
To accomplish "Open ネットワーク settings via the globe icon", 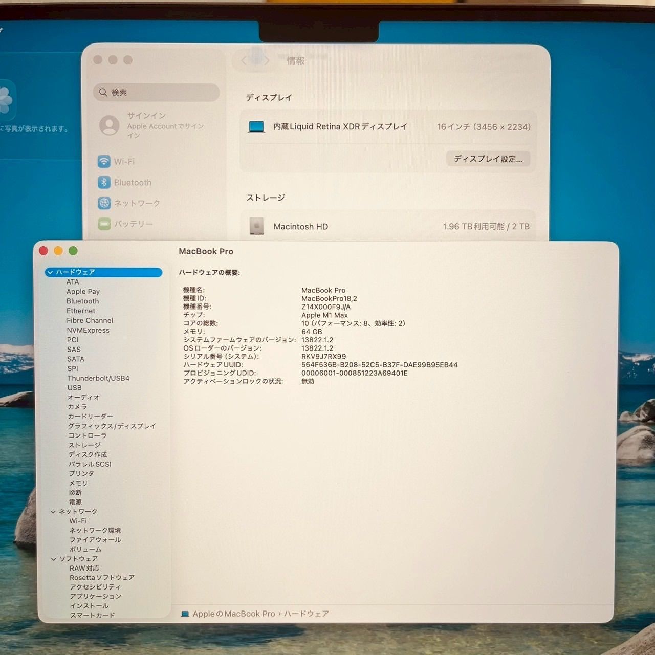I will click(104, 203).
